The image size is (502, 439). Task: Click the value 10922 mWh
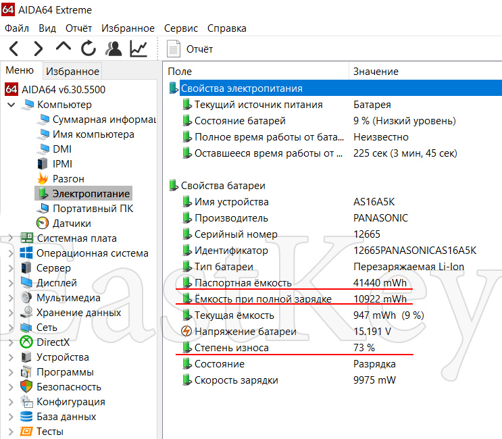[380, 299]
